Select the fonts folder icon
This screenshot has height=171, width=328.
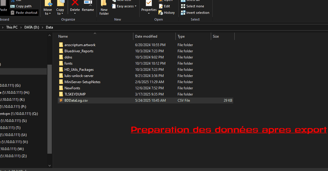61,63
